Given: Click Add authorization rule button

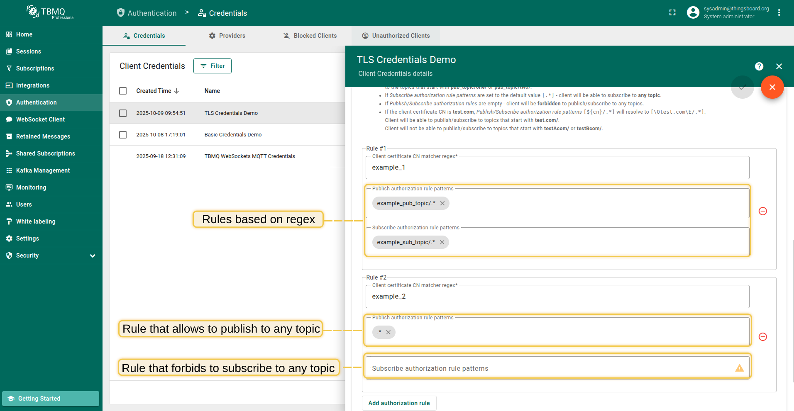Looking at the screenshot, I should [399, 403].
